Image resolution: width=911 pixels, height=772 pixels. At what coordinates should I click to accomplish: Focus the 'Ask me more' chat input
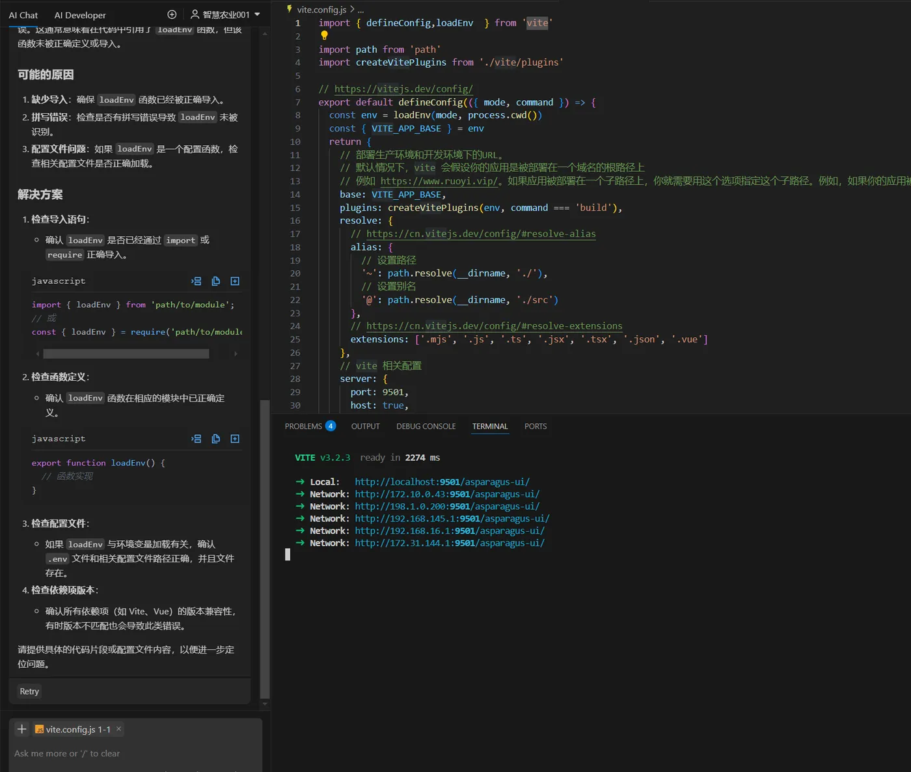pyautogui.click(x=135, y=753)
